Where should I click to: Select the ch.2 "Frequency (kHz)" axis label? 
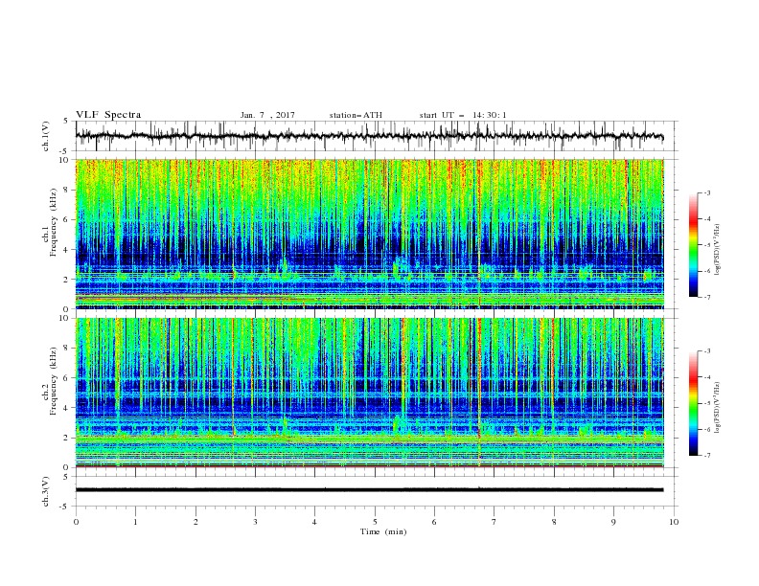(55, 381)
